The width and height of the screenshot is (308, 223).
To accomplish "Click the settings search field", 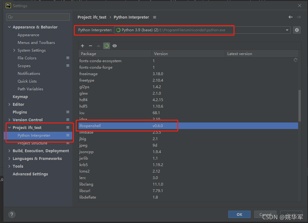I will click(38, 17).
